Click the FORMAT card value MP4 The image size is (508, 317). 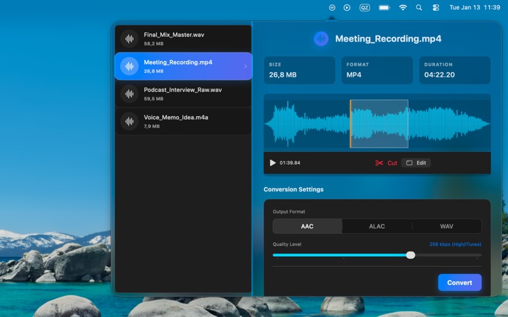pyautogui.click(x=354, y=75)
